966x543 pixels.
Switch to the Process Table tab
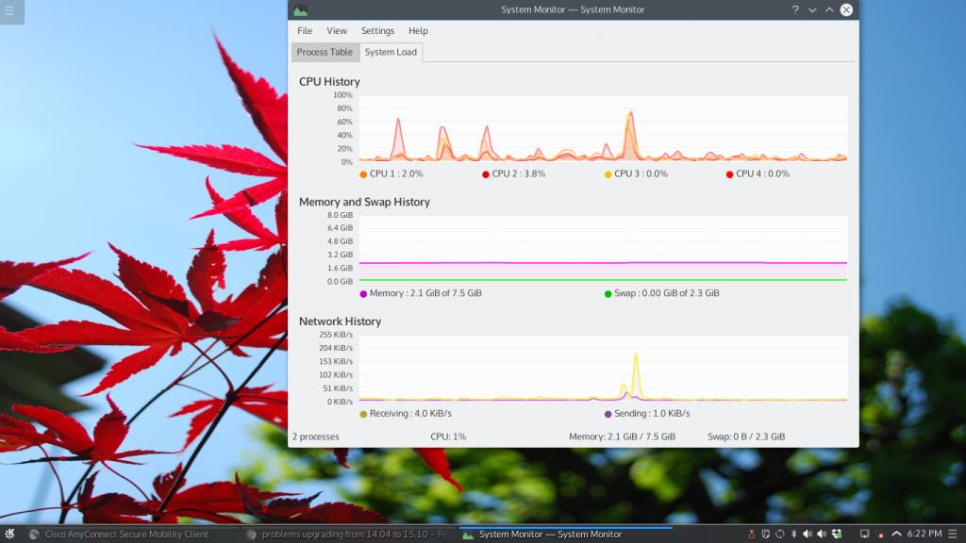(x=325, y=52)
